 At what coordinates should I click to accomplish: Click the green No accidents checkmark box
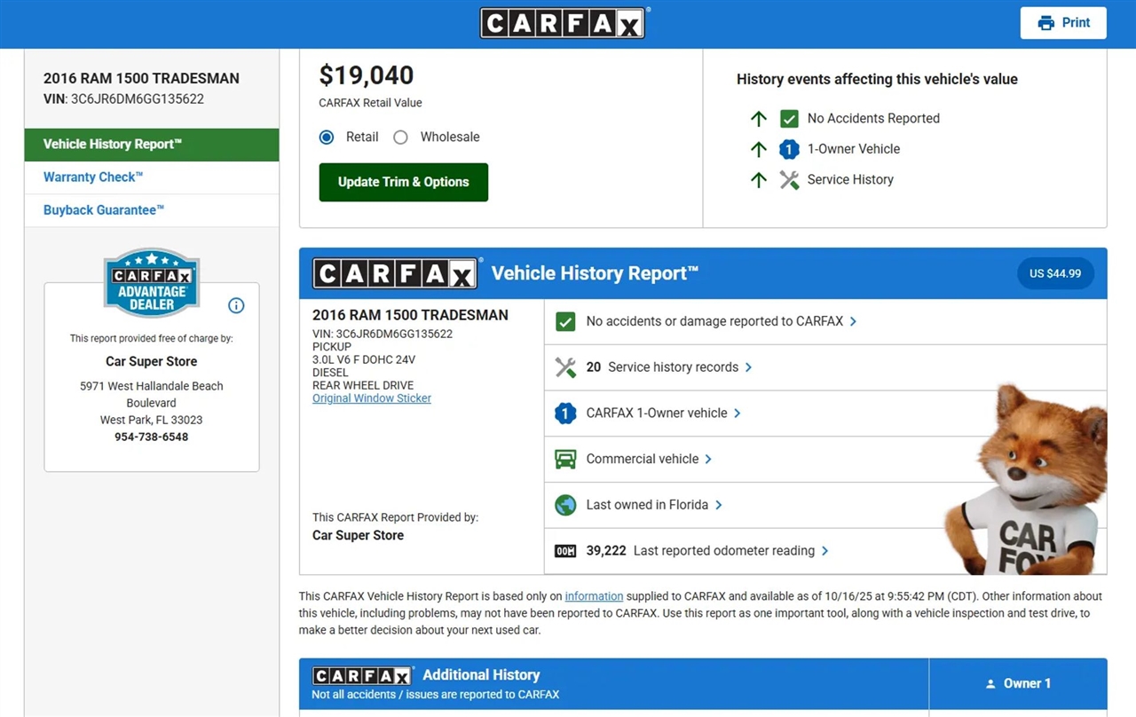(x=565, y=321)
